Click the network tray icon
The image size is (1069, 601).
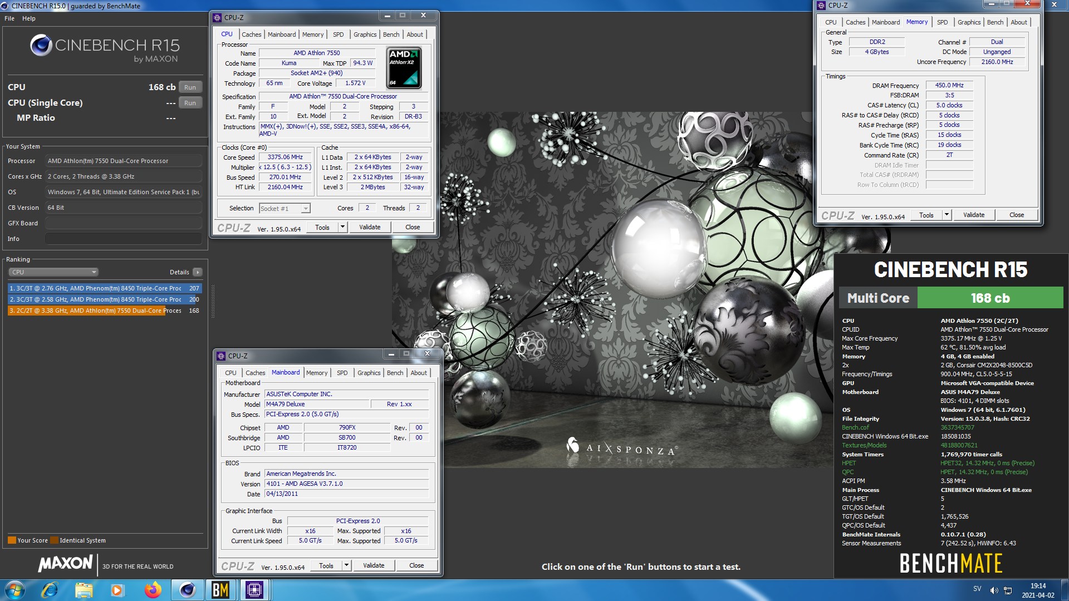click(x=1008, y=590)
